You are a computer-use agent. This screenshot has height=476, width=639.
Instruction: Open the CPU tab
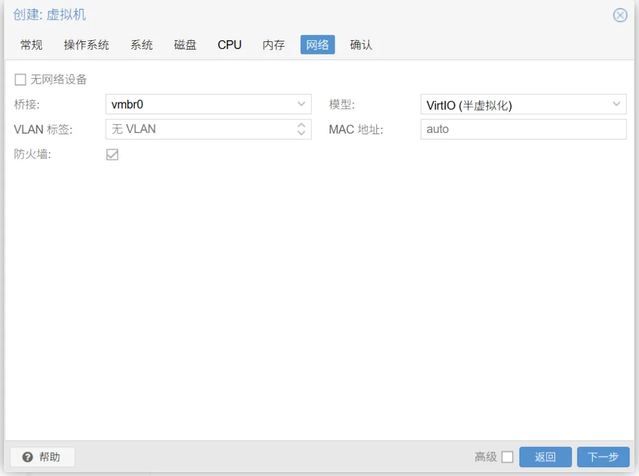point(230,45)
